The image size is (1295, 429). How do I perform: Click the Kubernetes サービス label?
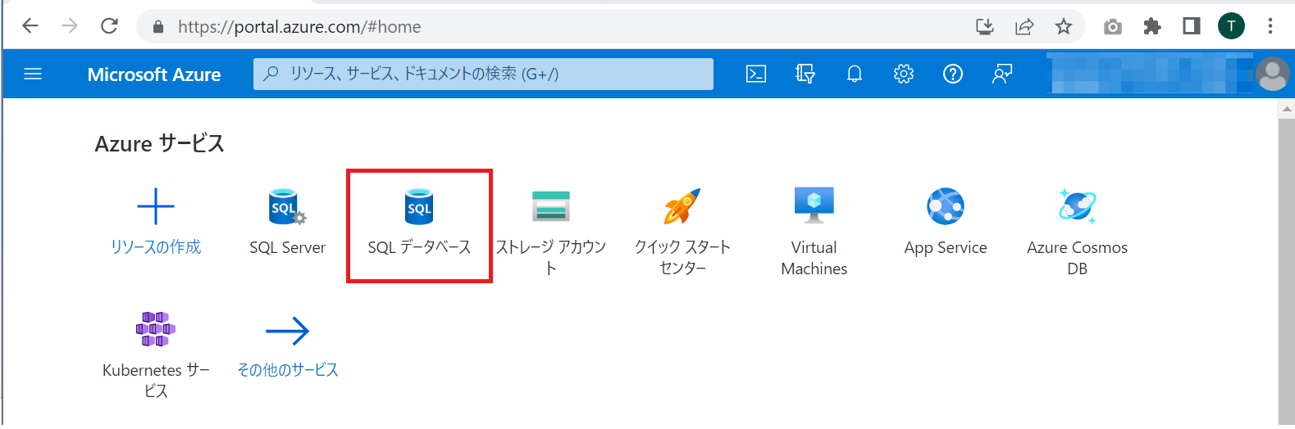pos(156,381)
